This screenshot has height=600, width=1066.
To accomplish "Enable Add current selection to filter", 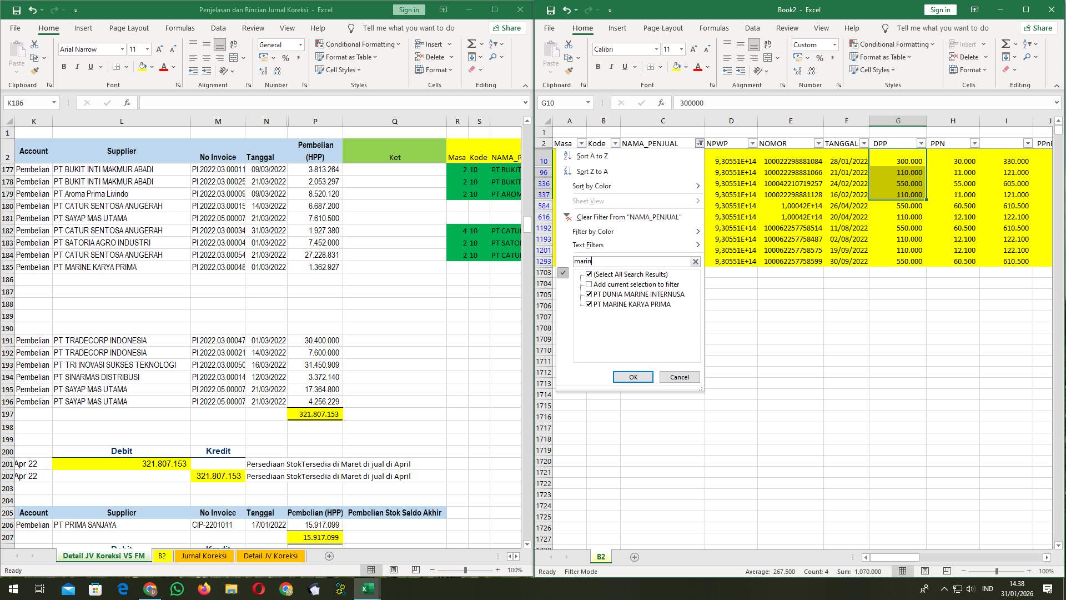I will [x=589, y=284].
